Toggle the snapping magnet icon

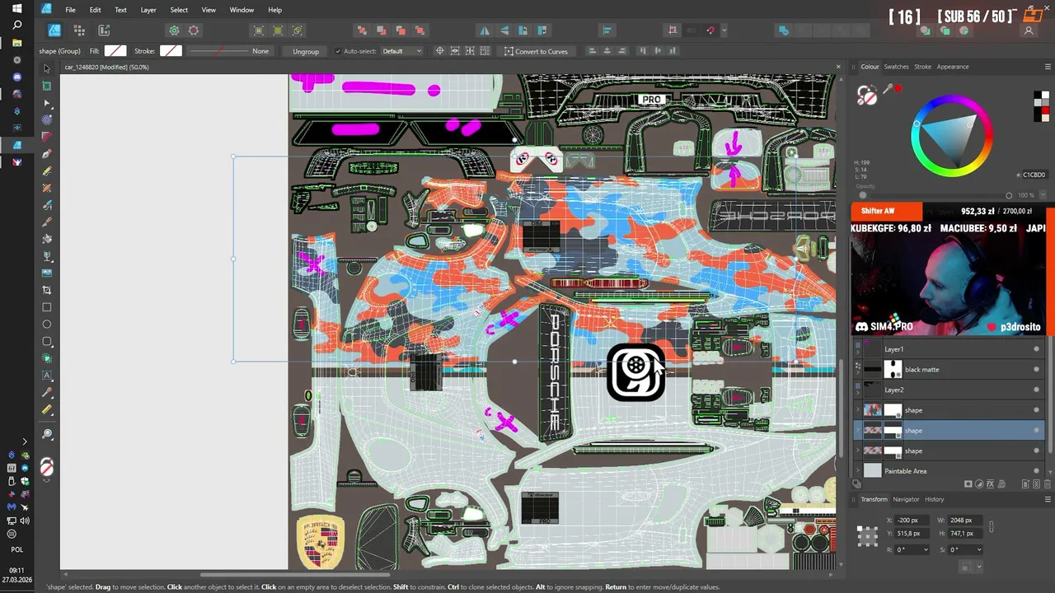tap(710, 30)
